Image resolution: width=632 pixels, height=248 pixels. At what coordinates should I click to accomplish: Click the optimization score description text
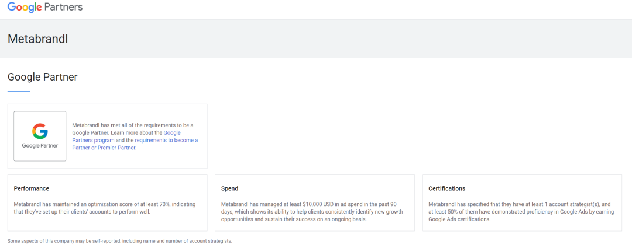point(105,208)
